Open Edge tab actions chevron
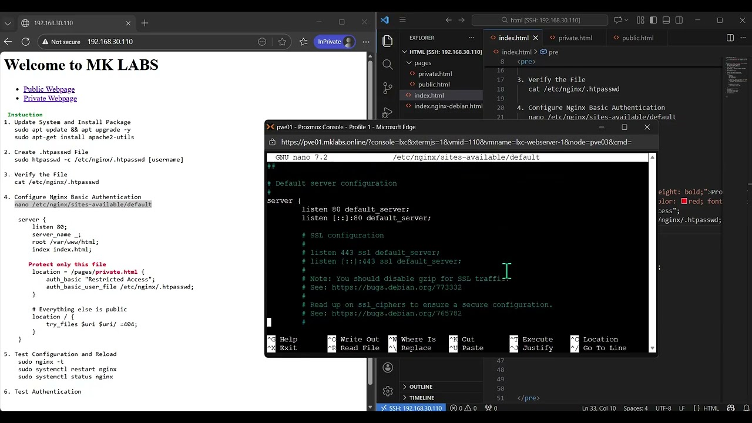 tap(8, 23)
